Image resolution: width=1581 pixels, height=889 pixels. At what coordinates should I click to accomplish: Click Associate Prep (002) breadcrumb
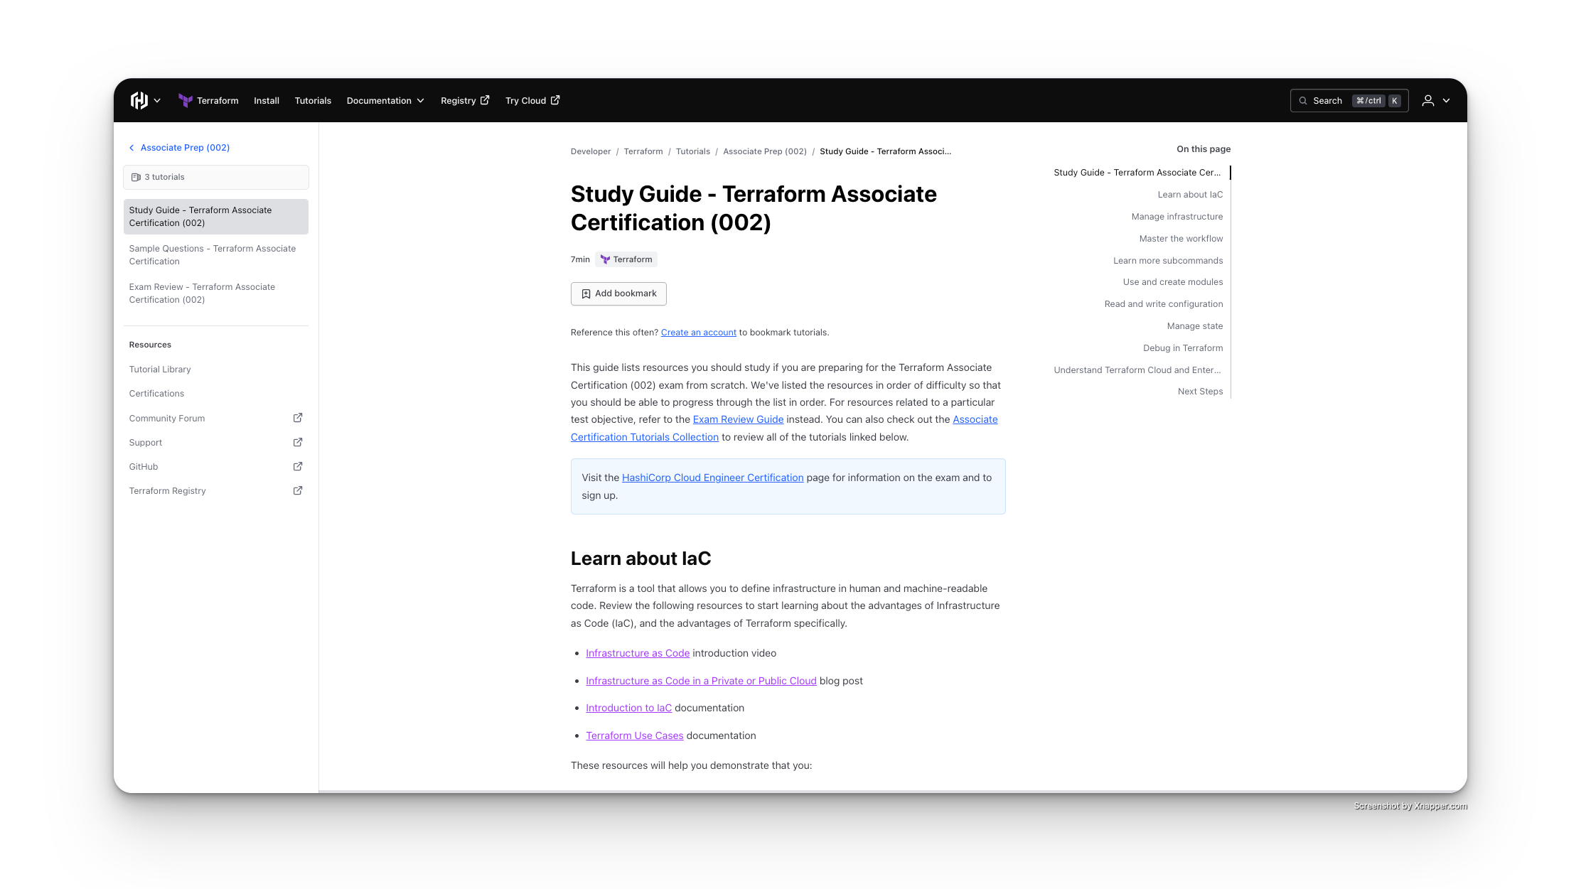[765, 151]
